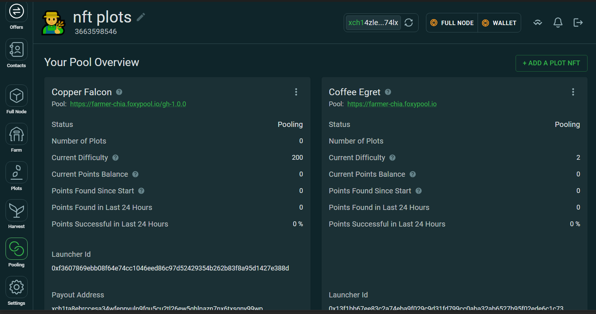Click the Full Node status button
This screenshot has height=314, width=596.
pos(452,23)
